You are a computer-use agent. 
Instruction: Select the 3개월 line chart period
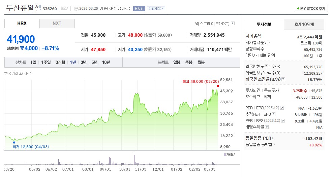tap(60, 62)
